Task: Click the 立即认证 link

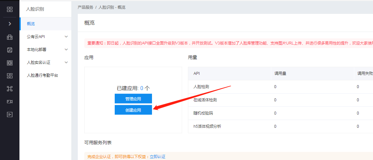Action: pos(157,157)
